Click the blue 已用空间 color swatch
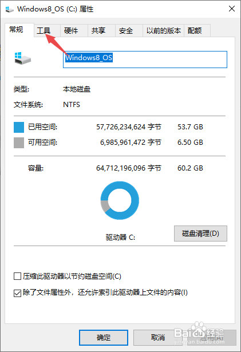The width and height of the screenshot is (241, 352). [x=19, y=127]
